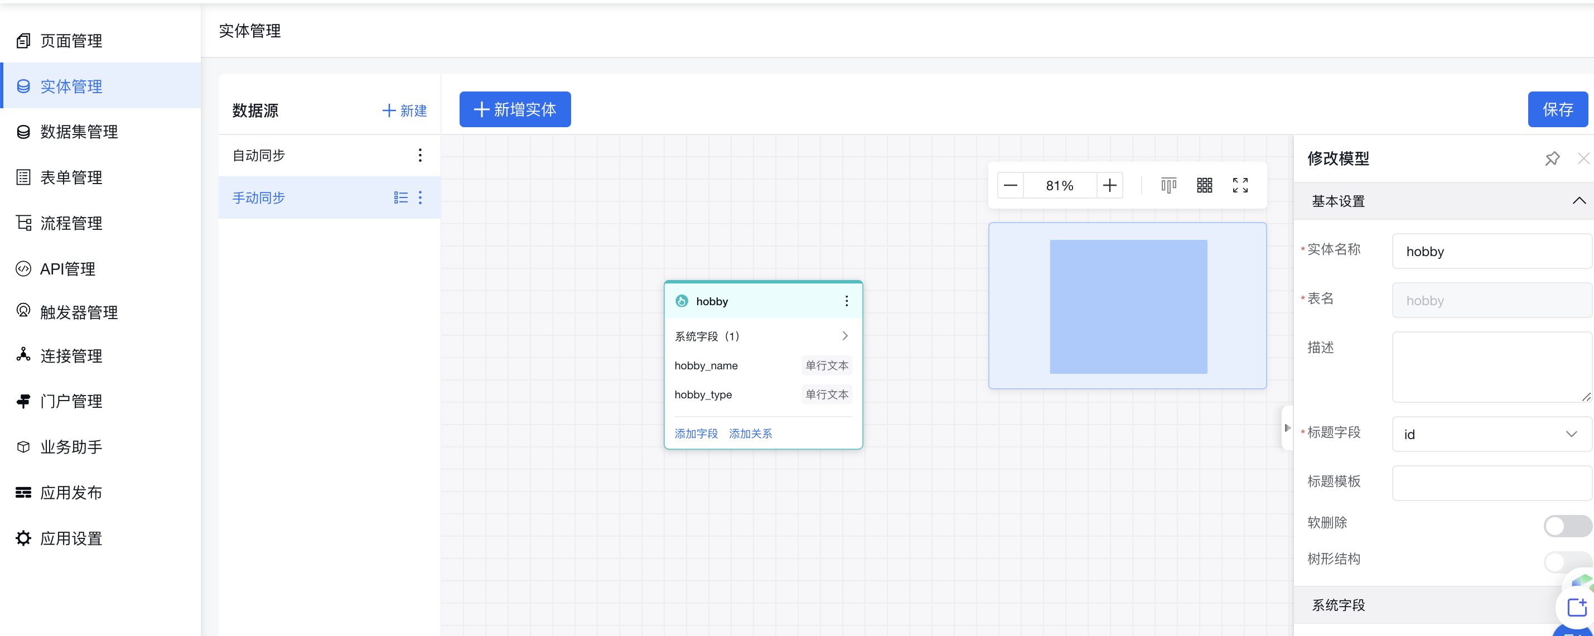Screen dimensions: 1594x636
Task: Click the hobby entity card title
Action: click(712, 301)
